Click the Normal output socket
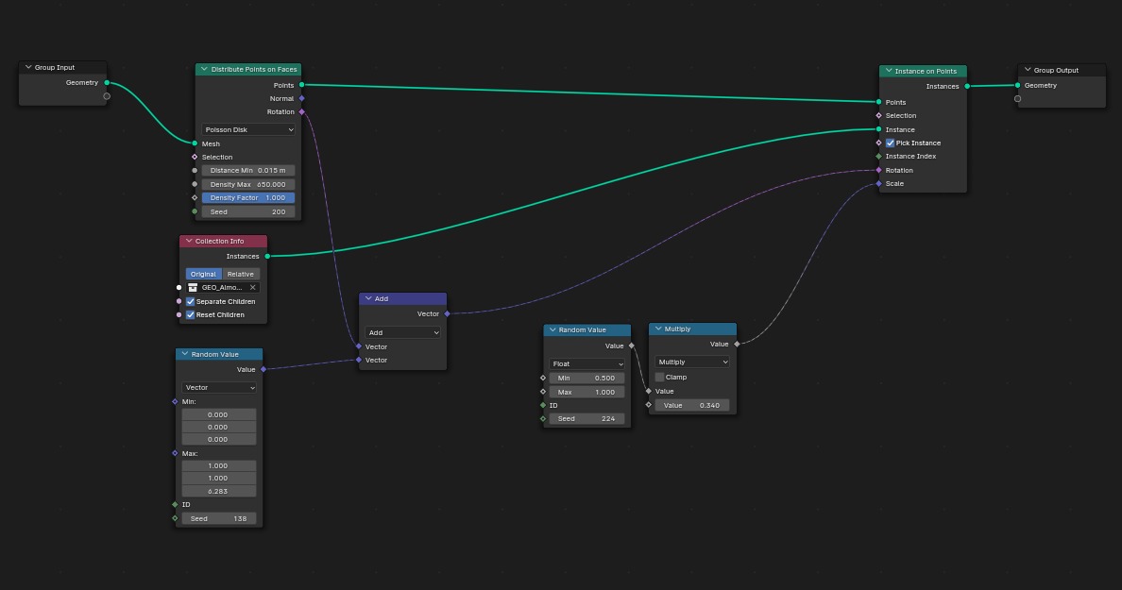This screenshot has height=590, width=1122. coord(302,99)
